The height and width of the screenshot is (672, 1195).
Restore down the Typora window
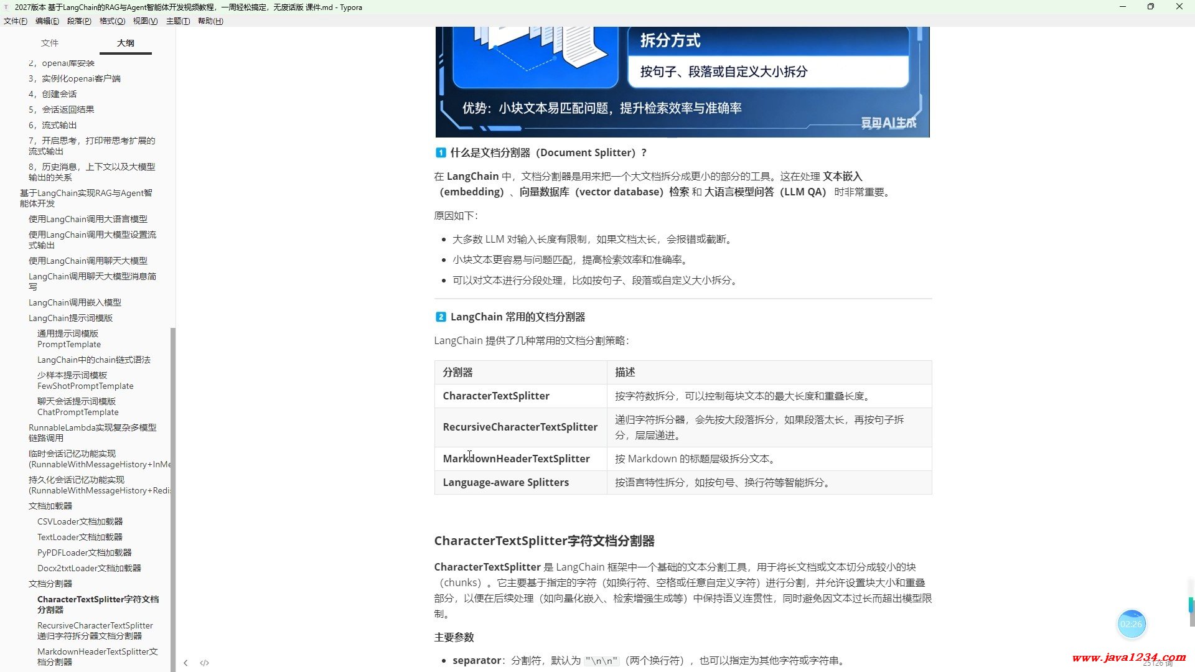[1150, 7]
